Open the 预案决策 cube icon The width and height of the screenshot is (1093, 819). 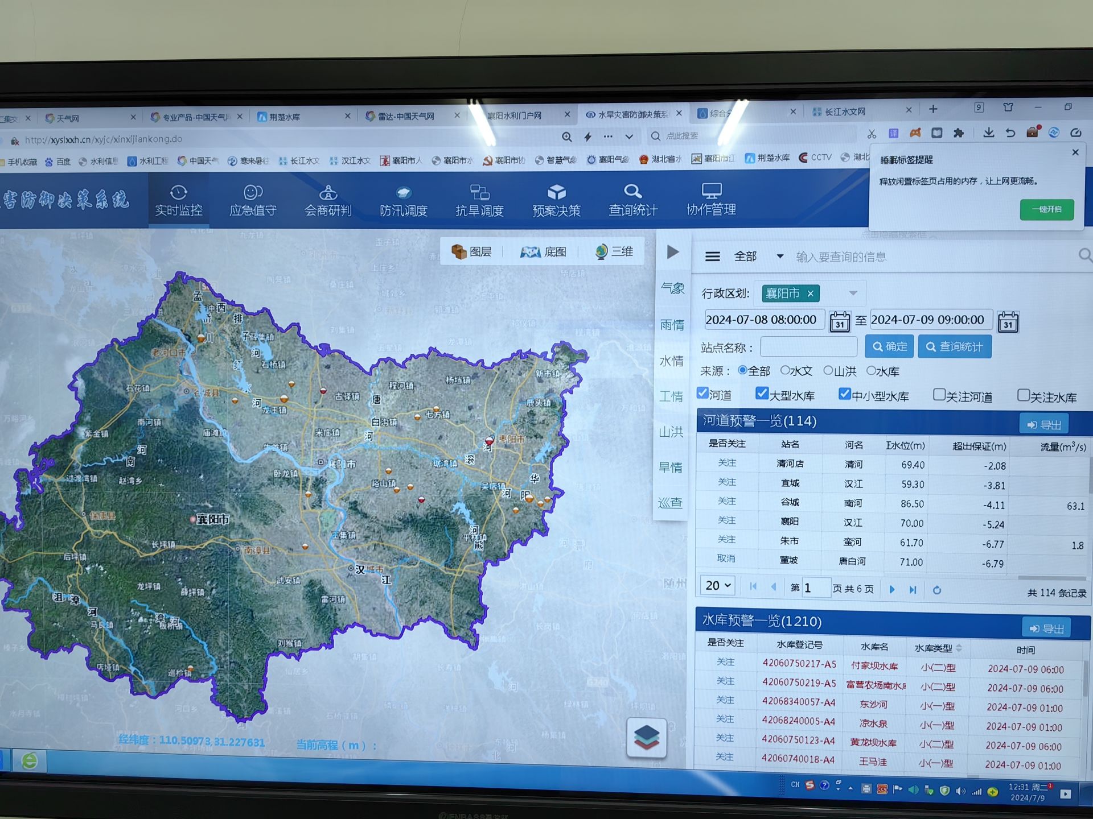(556, 192)
